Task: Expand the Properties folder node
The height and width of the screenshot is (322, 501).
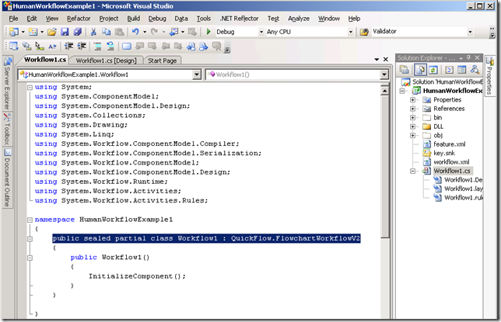Action: pyautogui.click(x=412, y=100)
